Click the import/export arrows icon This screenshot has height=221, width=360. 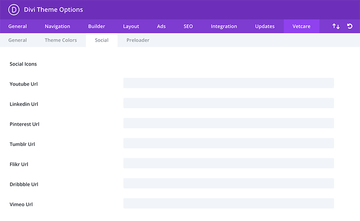336,26
